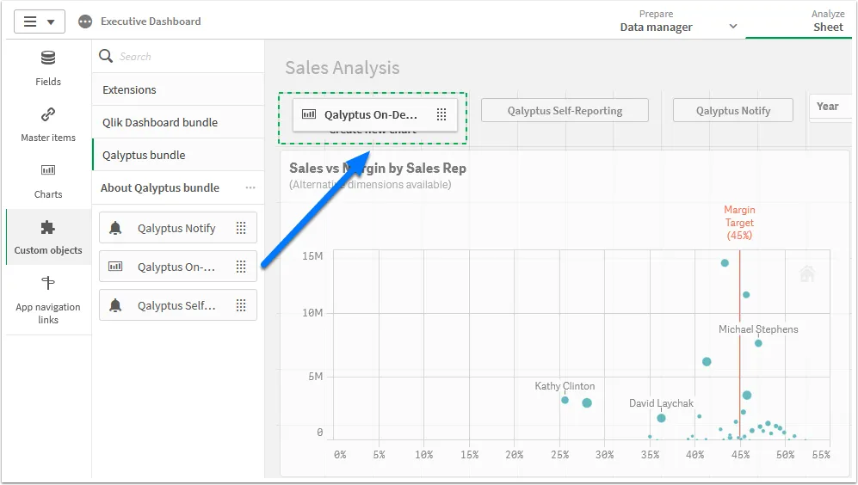This screenshot has height=485, width=858.
Task: Click the Executive Dashboard app icon
Action: tap(85, 21)
